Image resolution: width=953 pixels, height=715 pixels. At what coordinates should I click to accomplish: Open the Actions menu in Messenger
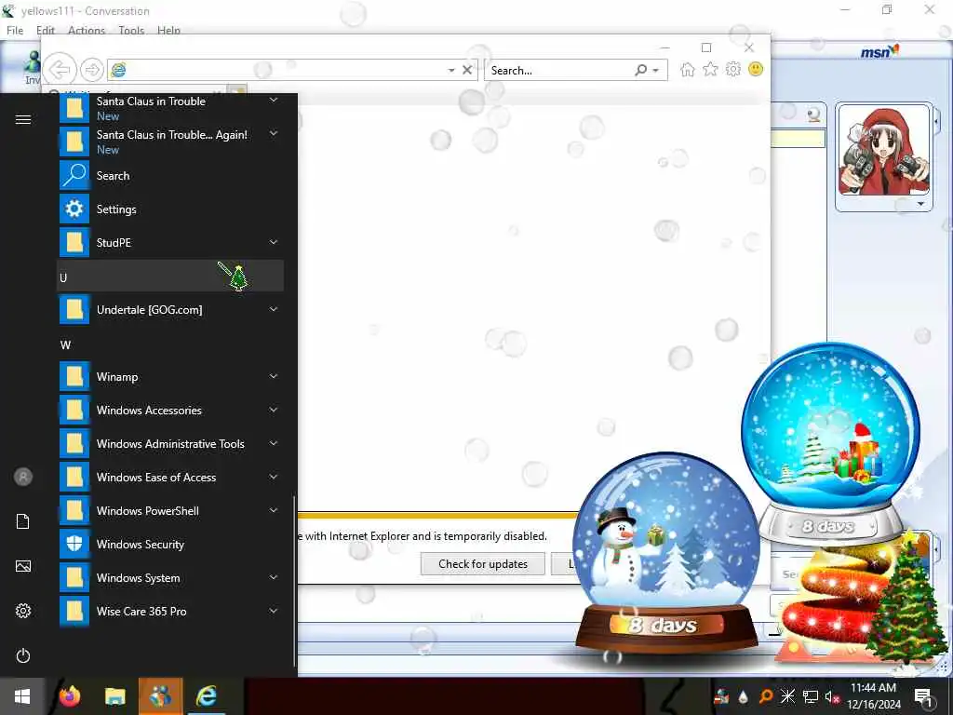pos(87,31)
